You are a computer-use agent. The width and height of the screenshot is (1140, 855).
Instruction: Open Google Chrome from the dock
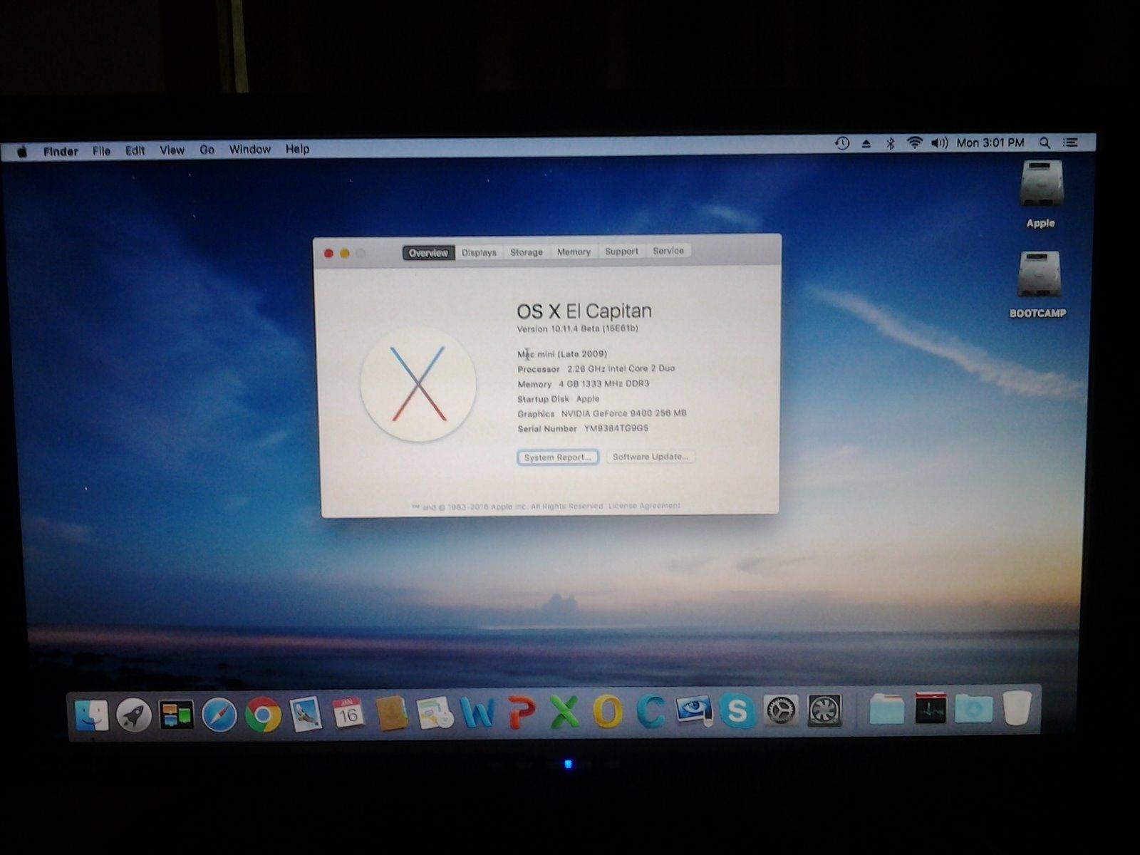tap(263, 715)
